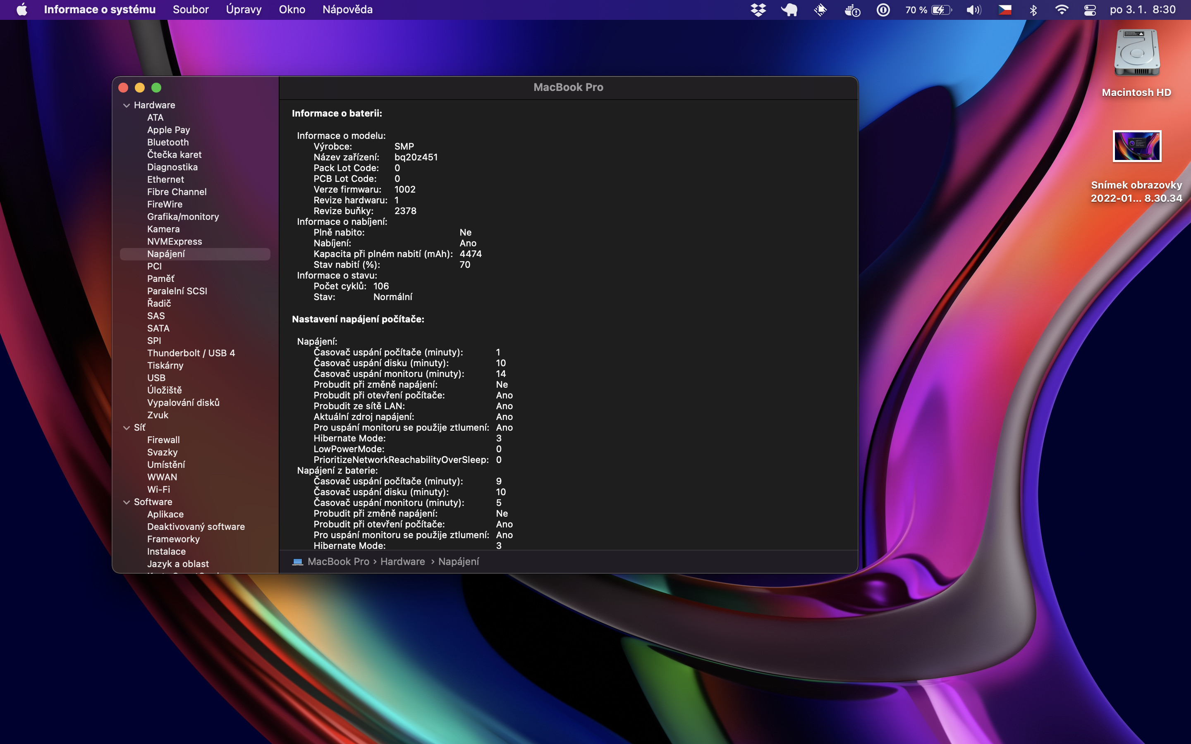The image size is (1191, 744).
Task: Open the Wi-Fi status menu
Action: [x=1062, y=10]
